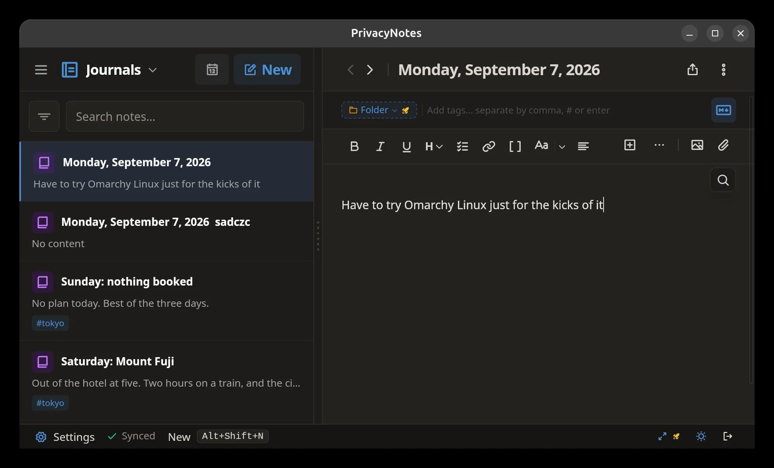The image size is (774, 468).
Task: Click the panel divider drag handle
Action: [318, 236]
